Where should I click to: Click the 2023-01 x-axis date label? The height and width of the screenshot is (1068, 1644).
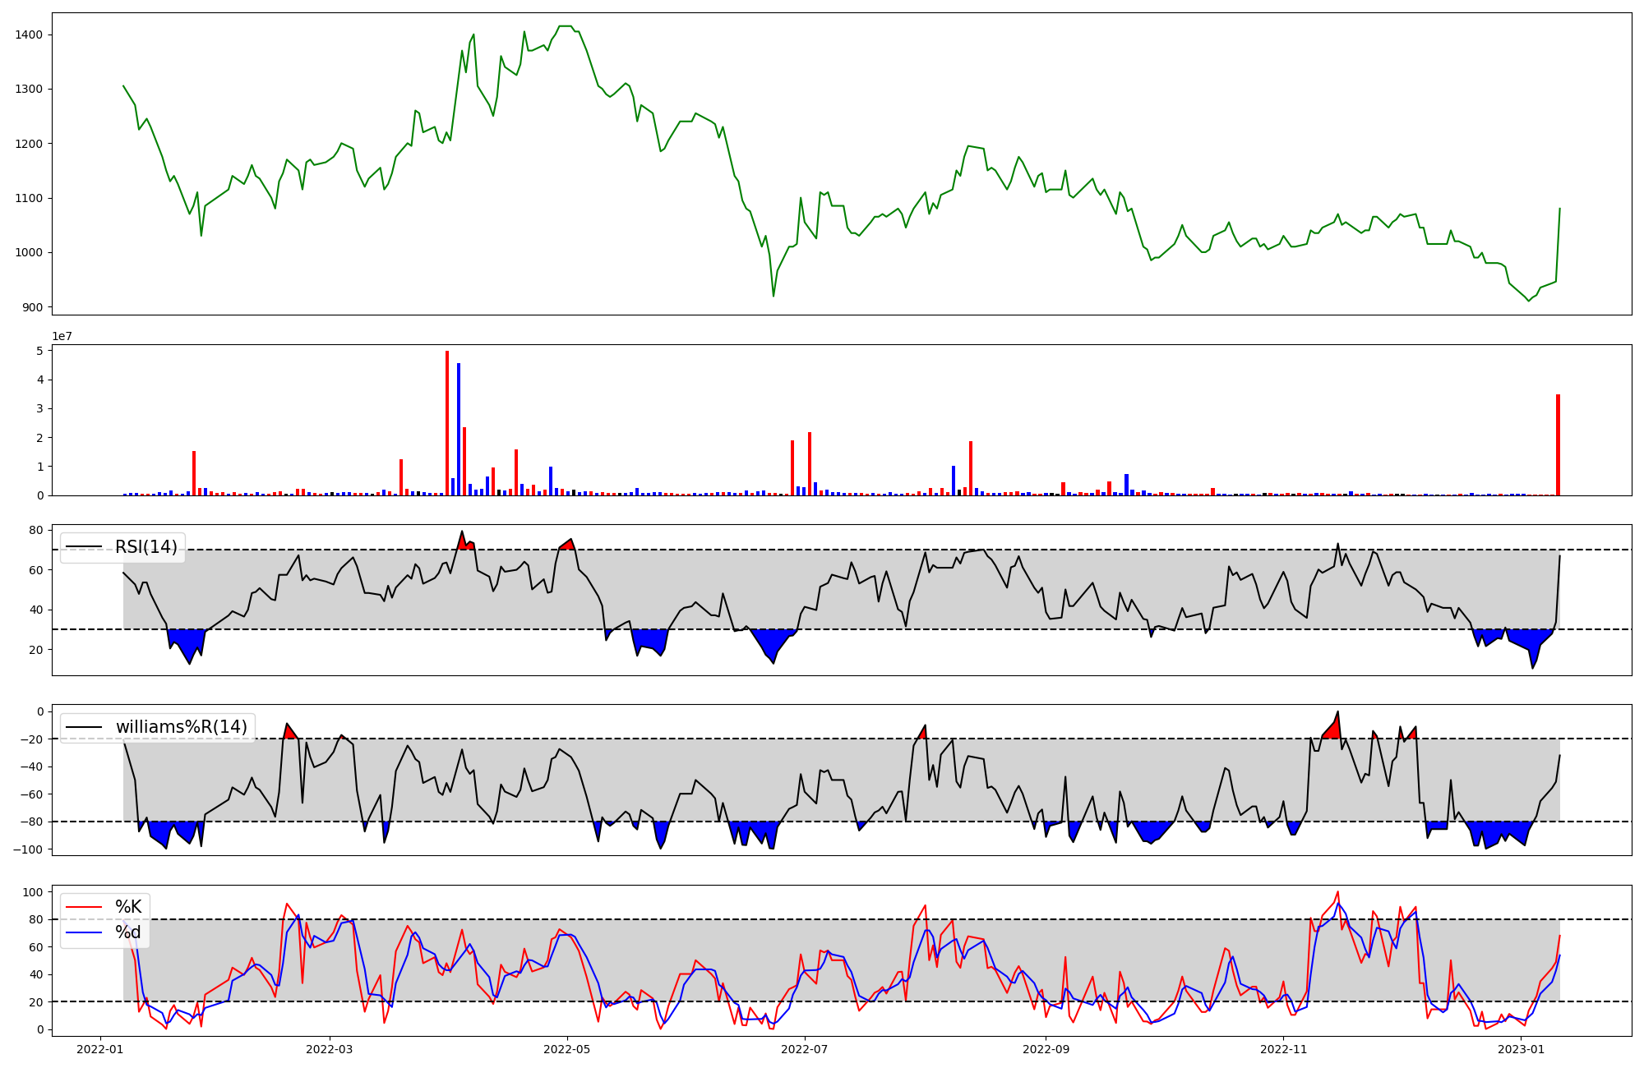tap(1522, 1049)
